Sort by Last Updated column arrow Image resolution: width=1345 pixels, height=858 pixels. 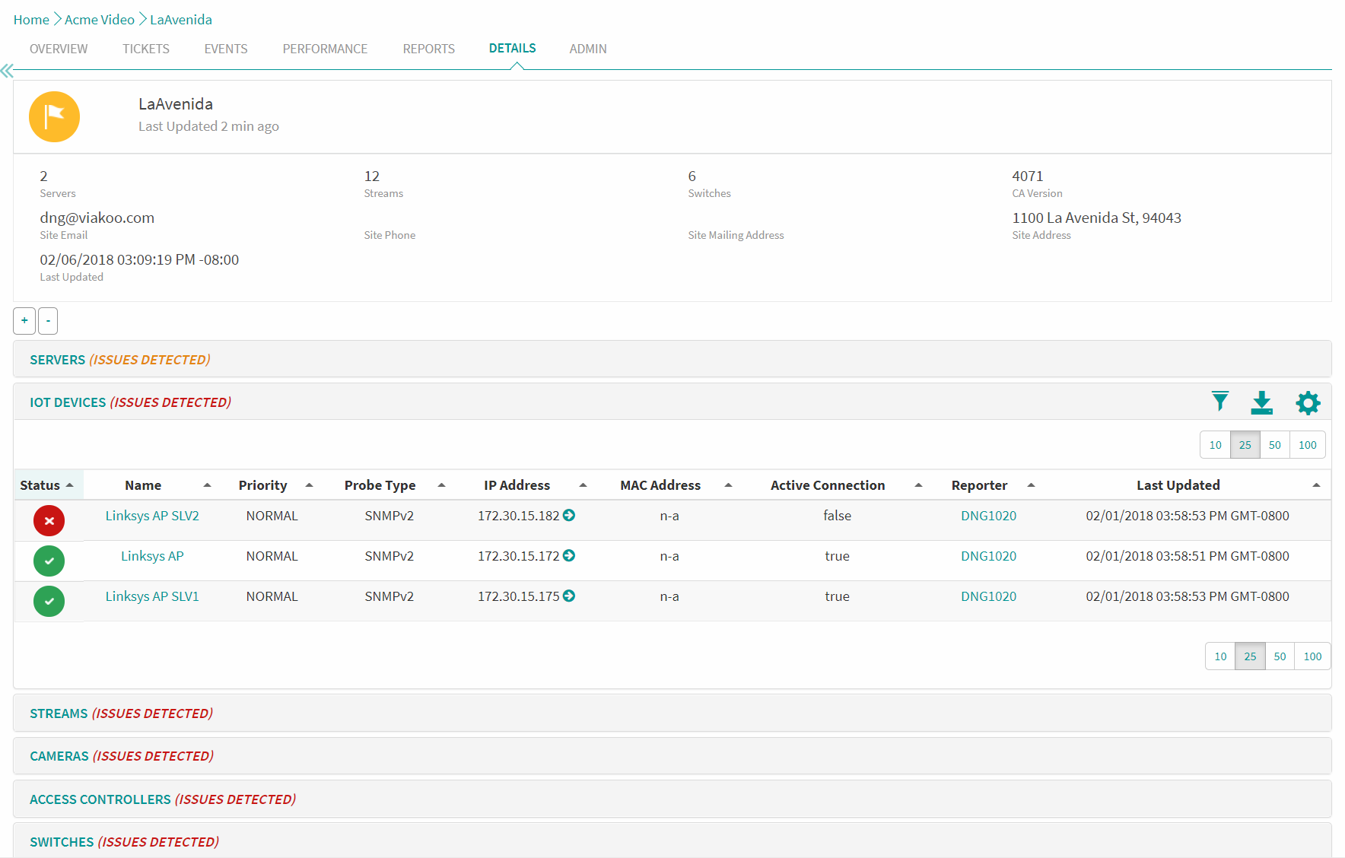pos(1316,485)
